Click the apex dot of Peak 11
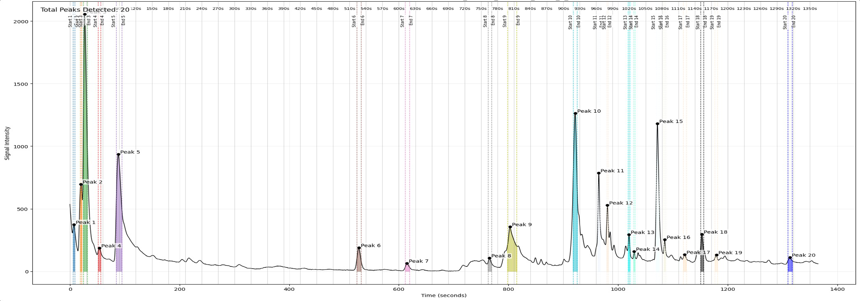The height and width of the screenshot is (301, 860). tap(599, 173)
